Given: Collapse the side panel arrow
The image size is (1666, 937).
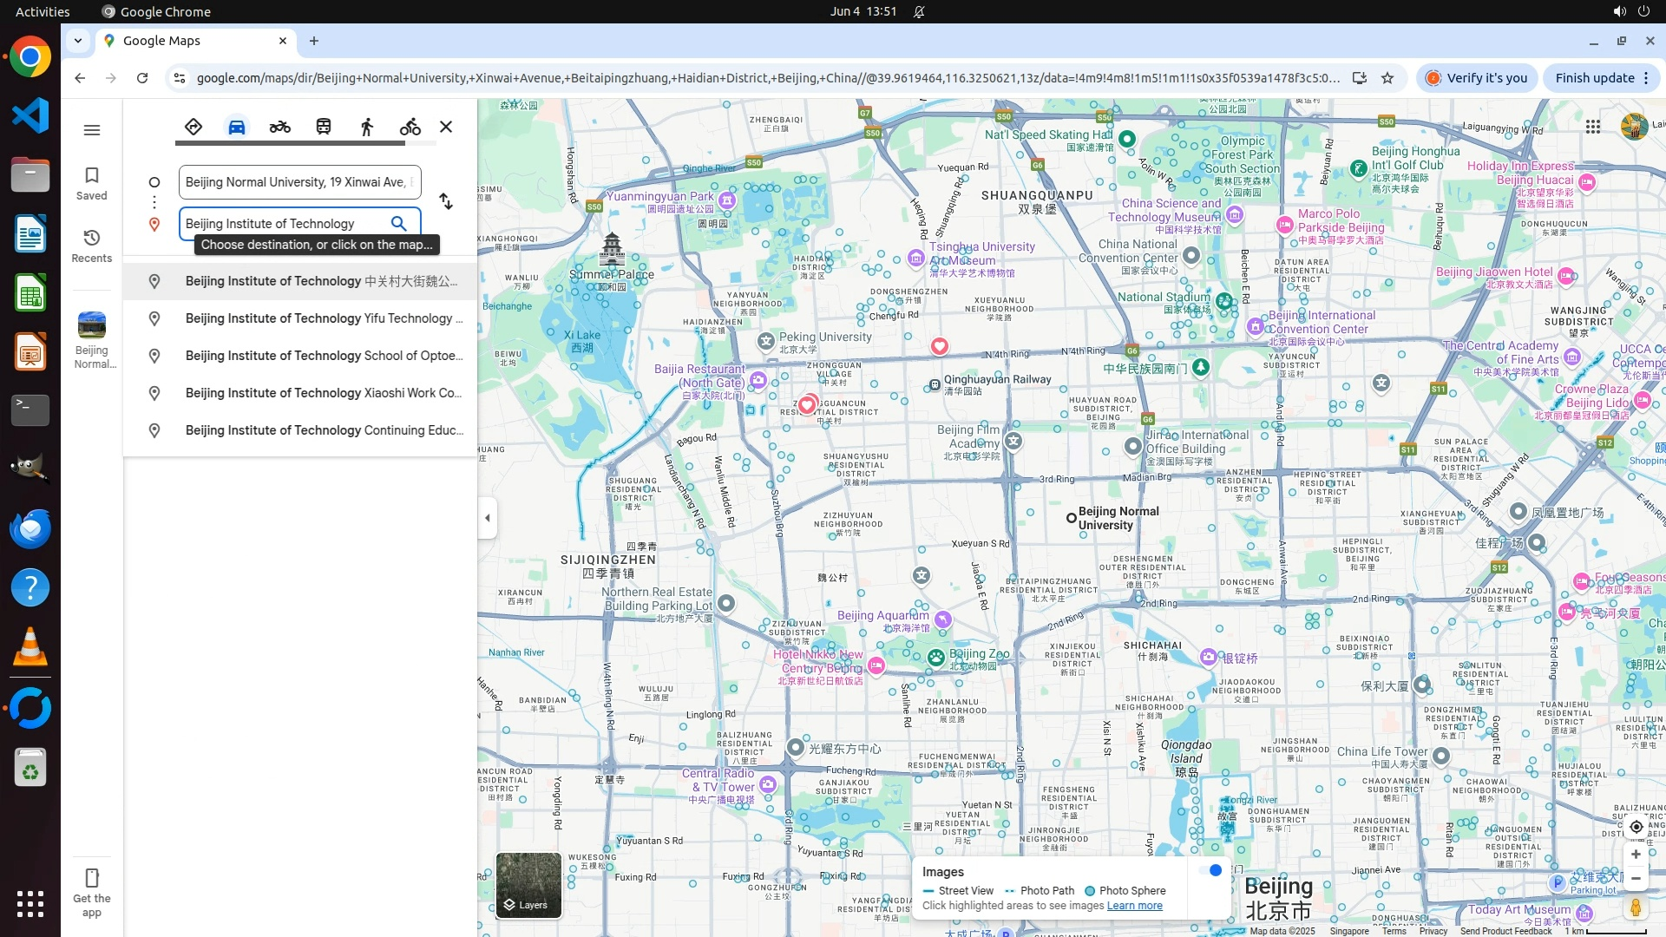Looking at the screenshot, I should [488, 518].
